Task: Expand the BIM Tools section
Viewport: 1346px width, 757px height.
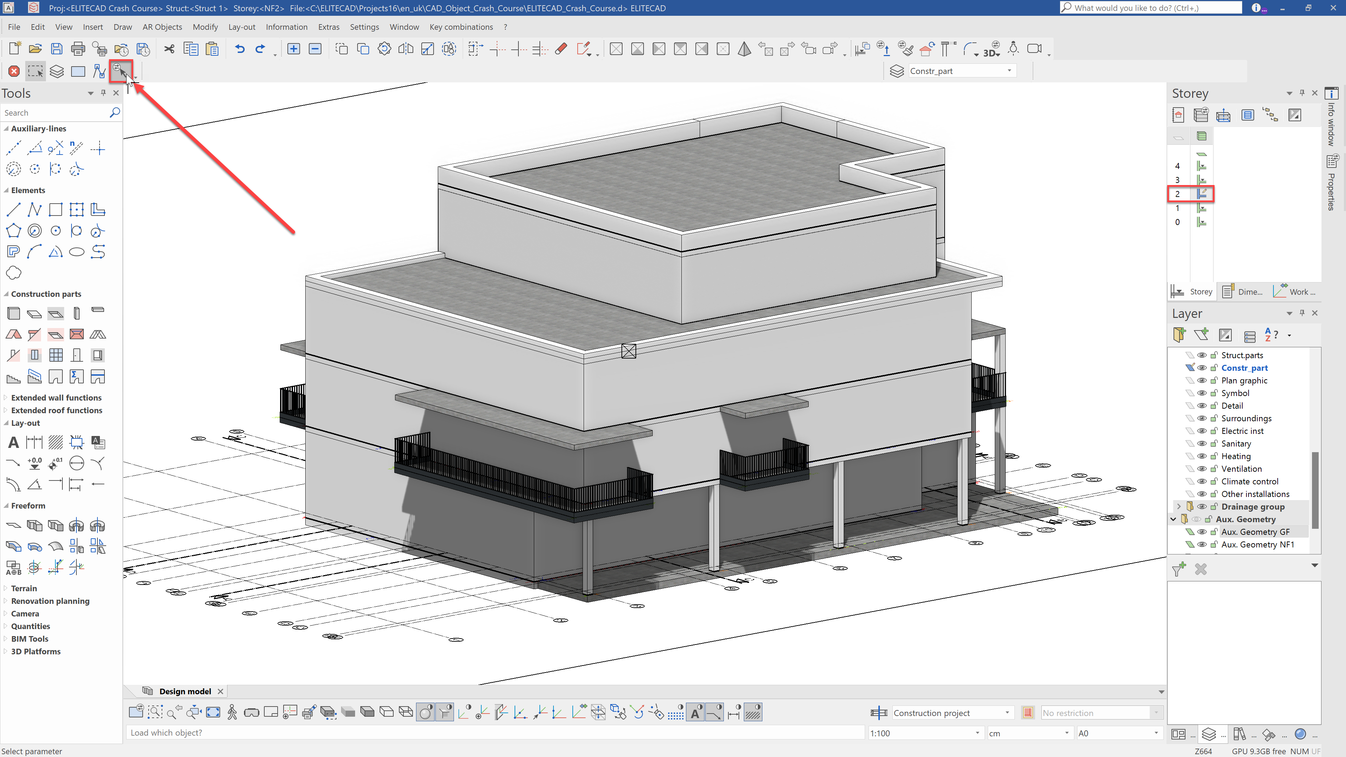Action: [6, 639]
